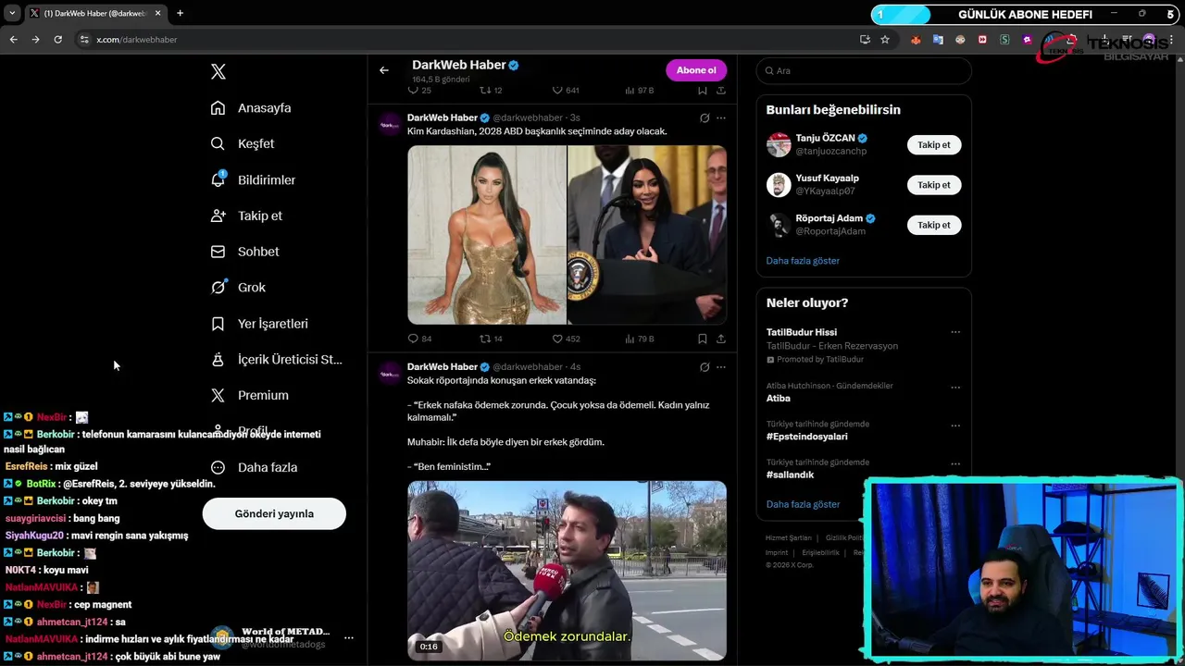Screen dimensions: 1185x666
Task: Focus the Ara search field
Action: tap(864, 70)
